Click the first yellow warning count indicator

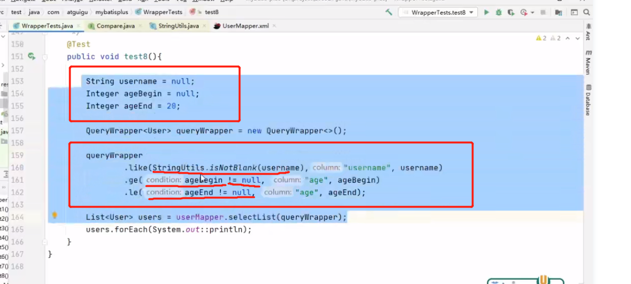click(x=541, y=38)
